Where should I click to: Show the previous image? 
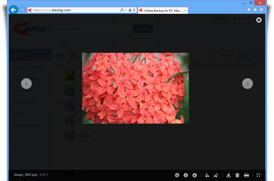coord(26,84)
